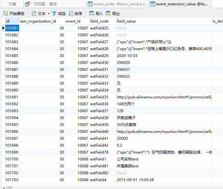Click the Filter (筛选) funnel icon
Image resolution: width=223 pixels, height=189 pixels.
(x=54, y=13)
